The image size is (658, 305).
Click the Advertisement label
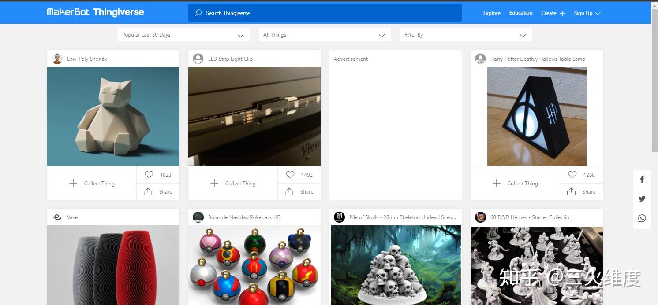pos(351,59)
